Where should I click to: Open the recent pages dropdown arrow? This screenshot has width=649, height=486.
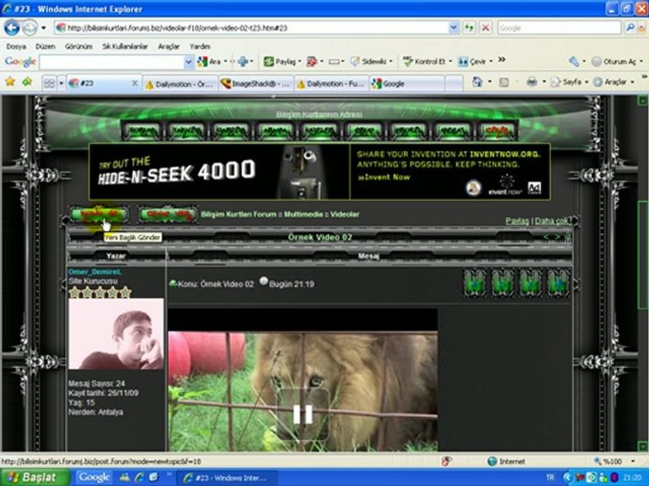pos(43,28)
